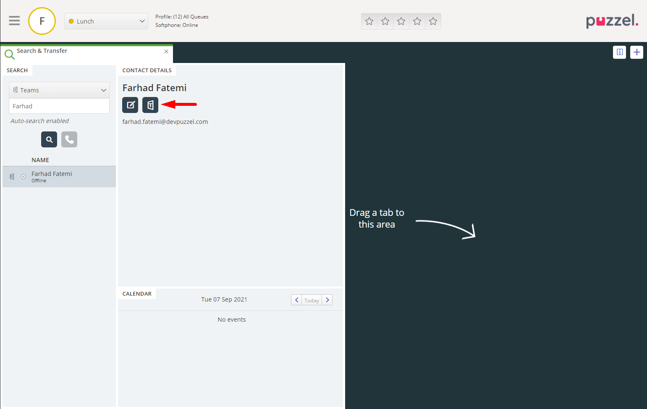Close the Search & Transfer tab
Viewport: 647px width, 409px height.
(166, 51)
